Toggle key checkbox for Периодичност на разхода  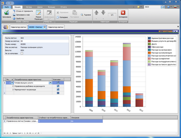[58, 90]
